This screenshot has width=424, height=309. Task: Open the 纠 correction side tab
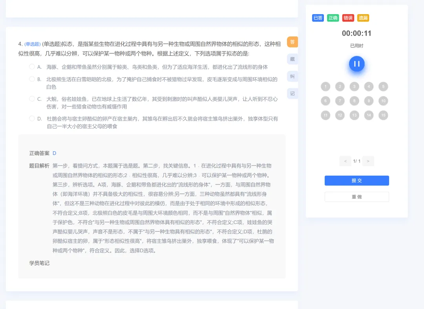click(x=292, y=76)
